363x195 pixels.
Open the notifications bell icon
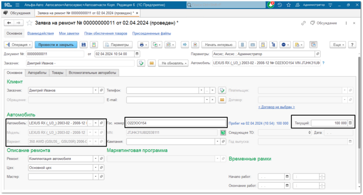coord(271,4)
